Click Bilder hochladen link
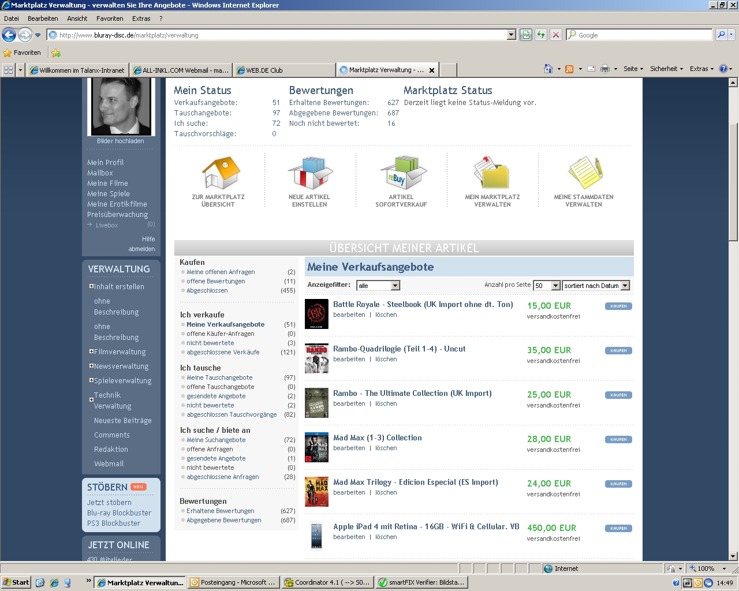 coord(121,141)
